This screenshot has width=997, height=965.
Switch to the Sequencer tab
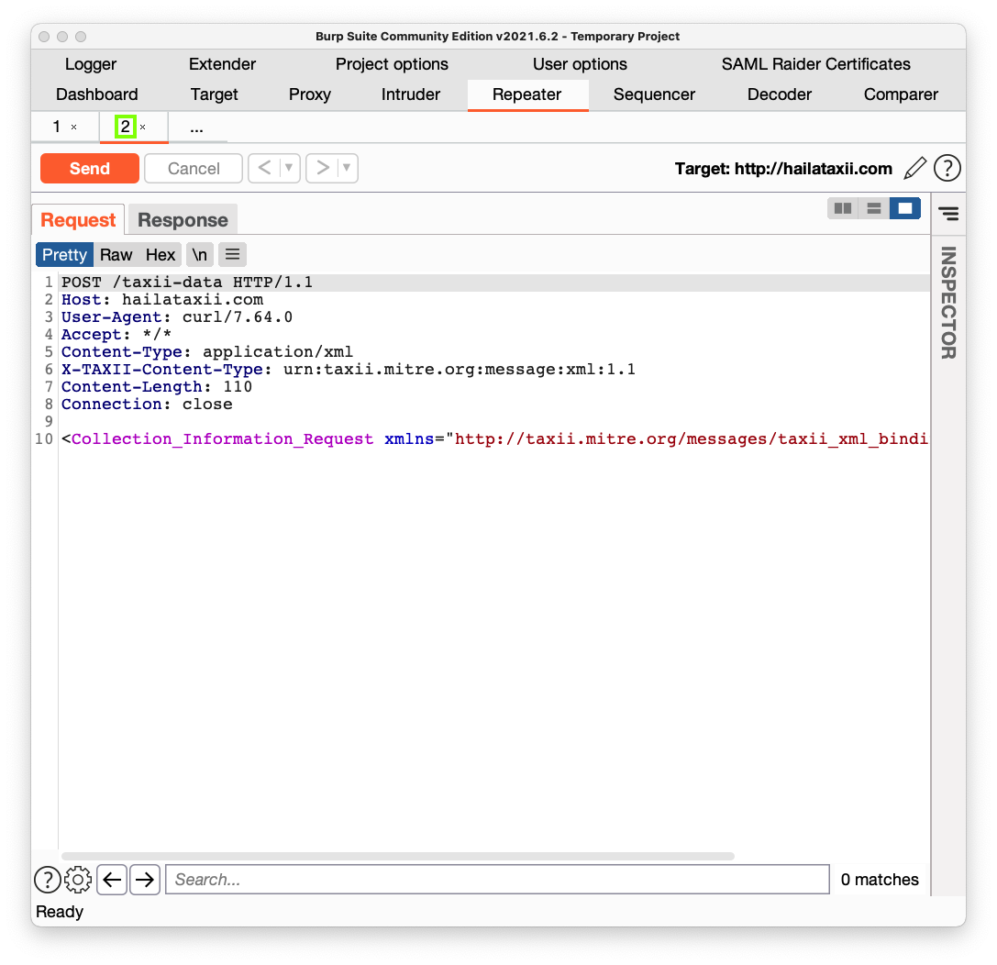pos(654,94)
